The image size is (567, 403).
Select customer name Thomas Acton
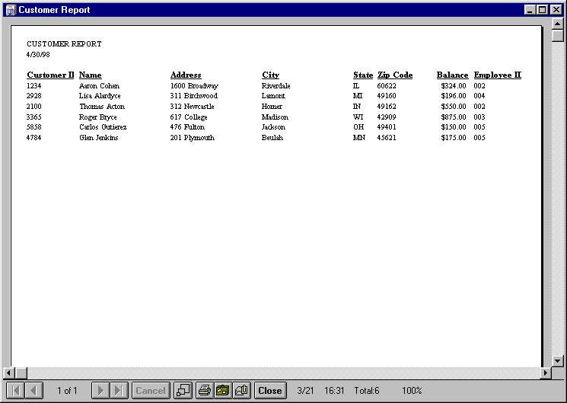point(102,107)
